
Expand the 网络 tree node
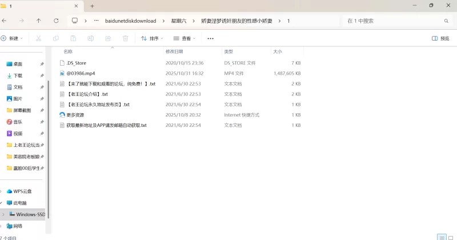pos(1,226)
